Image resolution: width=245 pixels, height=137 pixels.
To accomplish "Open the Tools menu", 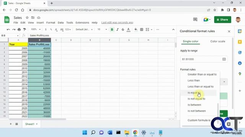I will coord(70,22).
